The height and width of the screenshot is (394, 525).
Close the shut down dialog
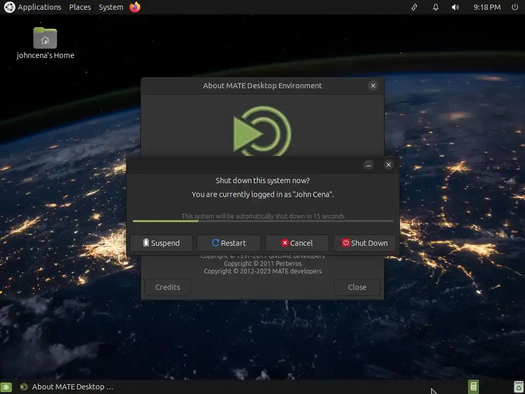(x=389, y=165)
